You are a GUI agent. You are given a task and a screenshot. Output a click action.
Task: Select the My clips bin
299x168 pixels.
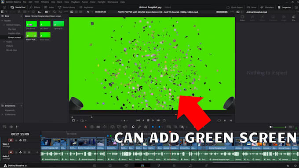[x=12, y=29]
